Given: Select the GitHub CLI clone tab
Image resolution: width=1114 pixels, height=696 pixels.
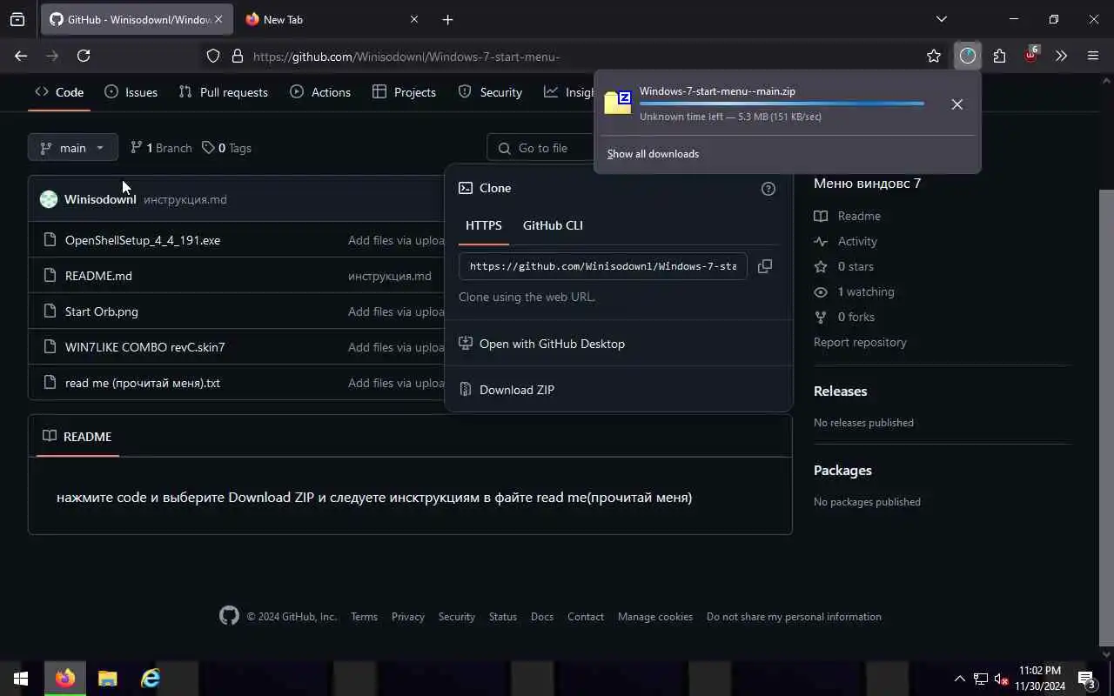Looking at the screenshot, I should [553, 225].
